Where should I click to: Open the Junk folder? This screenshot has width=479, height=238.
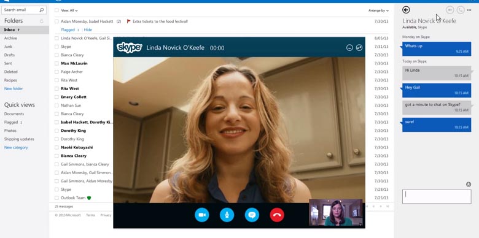pyautogui.click(x=8, y=47)
